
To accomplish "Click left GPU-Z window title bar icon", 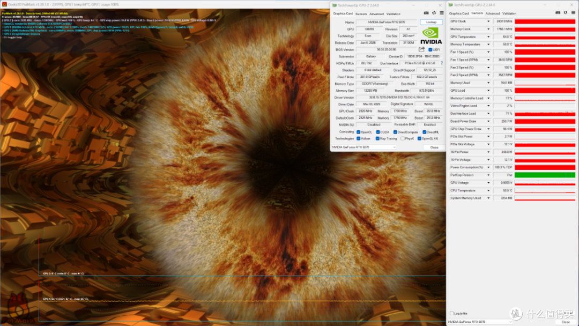I will 335,5.
